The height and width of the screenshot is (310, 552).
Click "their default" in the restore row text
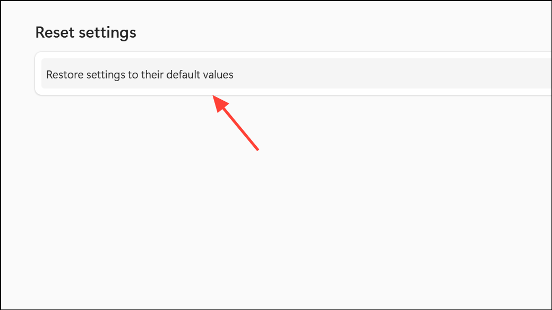click(x=169, y=74)
